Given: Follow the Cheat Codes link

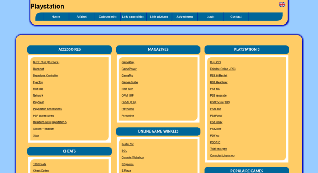Looking at the screenshot, I should [x=41, y=171].
